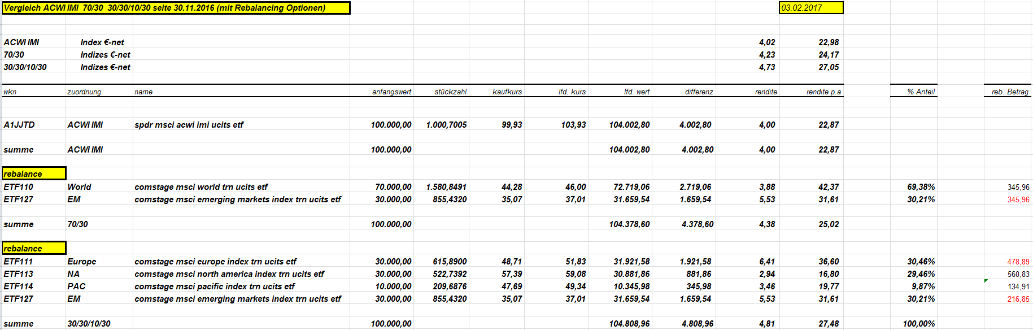Select the ETF113 cell

18,274
